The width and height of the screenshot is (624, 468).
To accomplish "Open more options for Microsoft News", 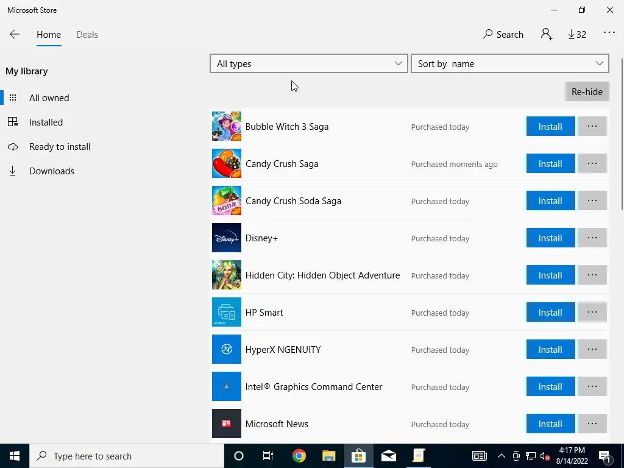I will point(592,424).
